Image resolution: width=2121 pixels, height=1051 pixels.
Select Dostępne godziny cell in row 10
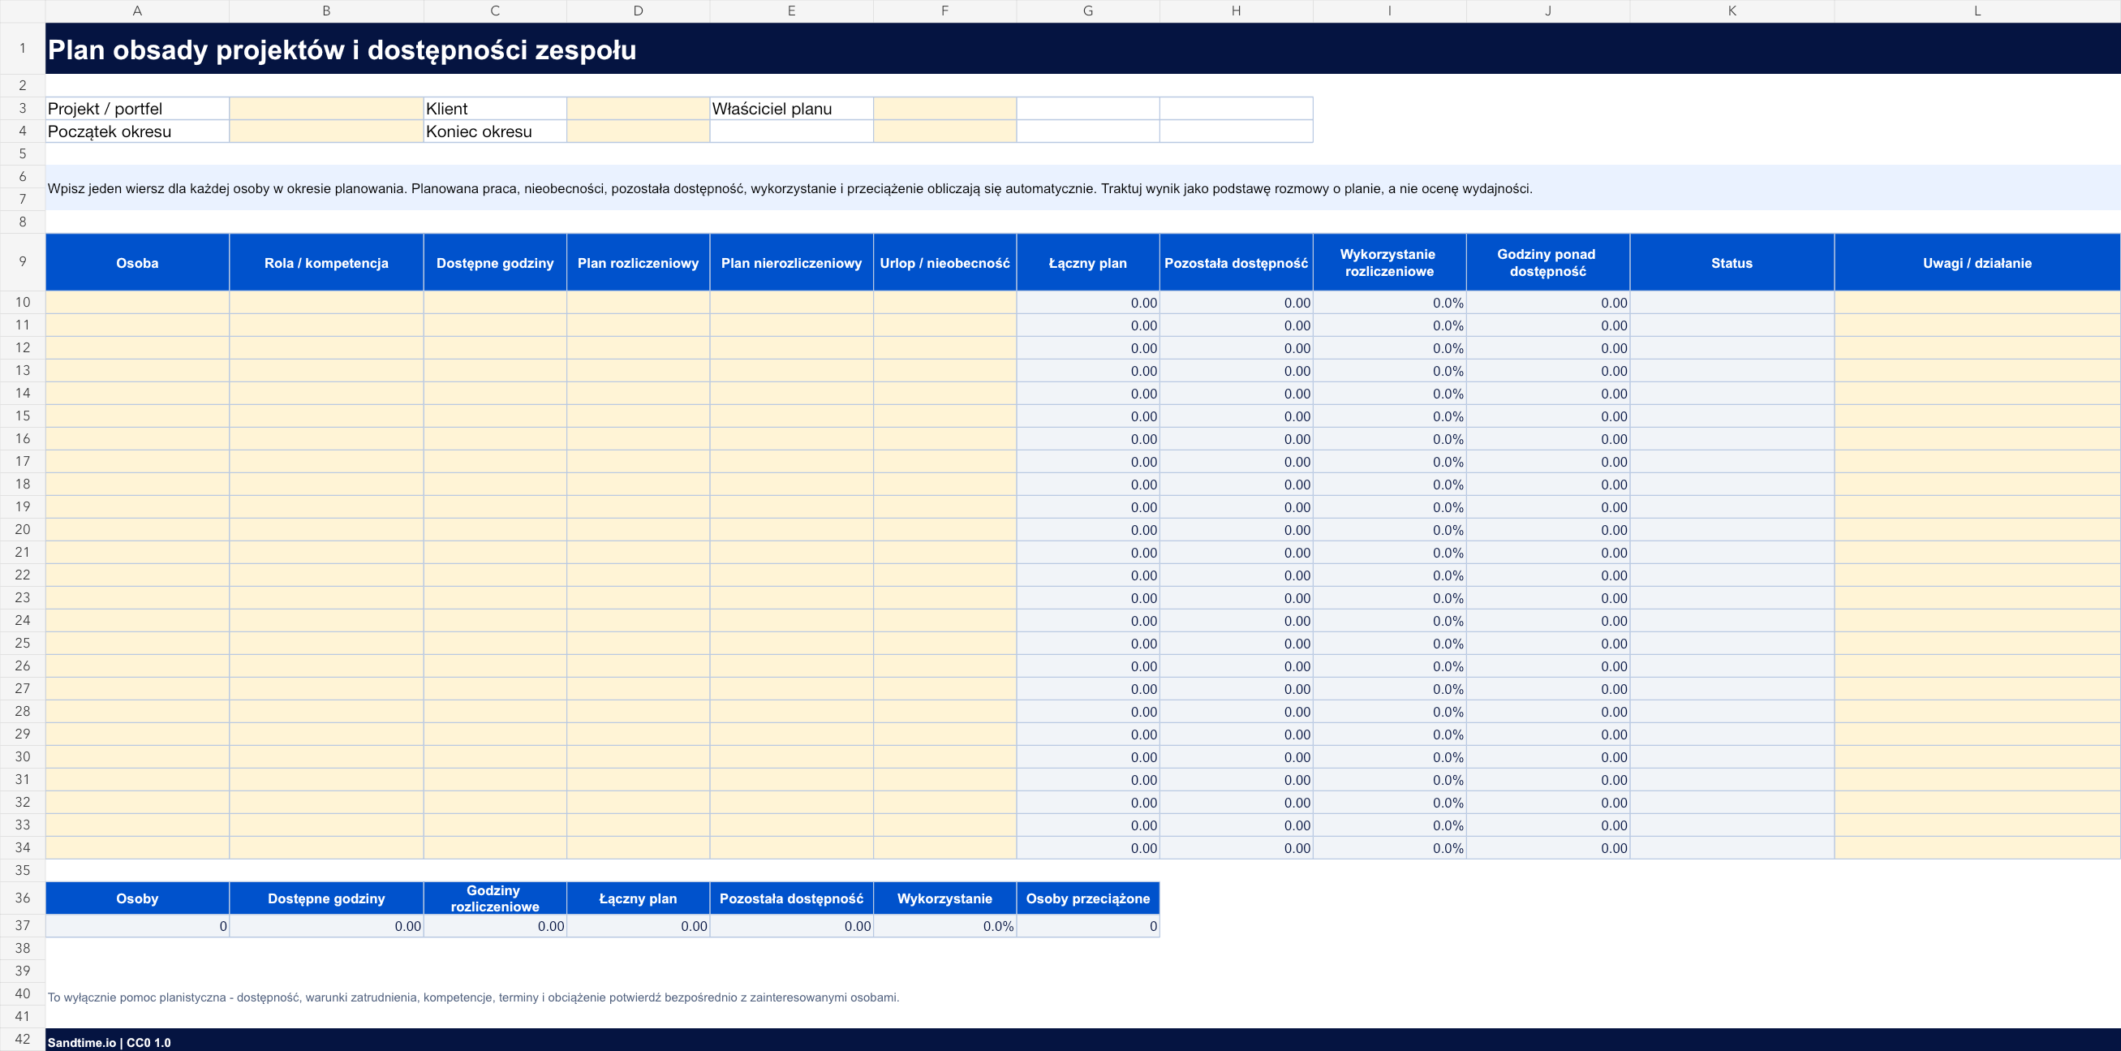click(495, 302)
